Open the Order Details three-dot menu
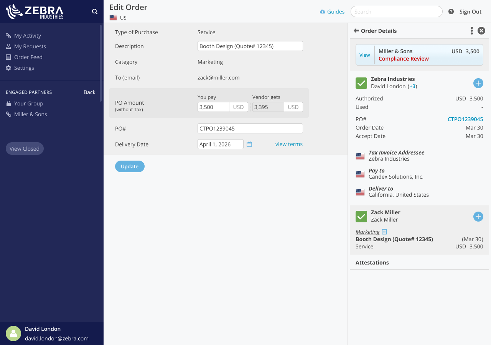Viewport: 491px width, 345px height. [472, 31]
